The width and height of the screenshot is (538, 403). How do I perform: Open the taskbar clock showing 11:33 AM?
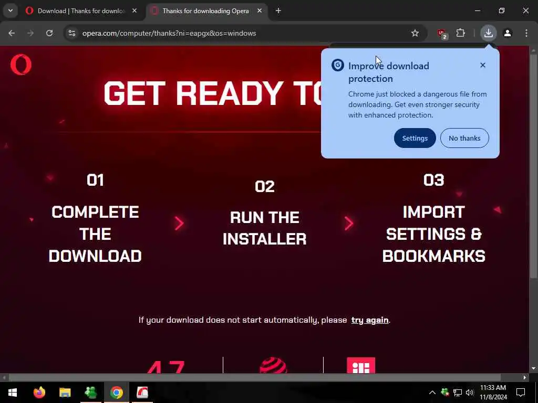pos(493,393)
